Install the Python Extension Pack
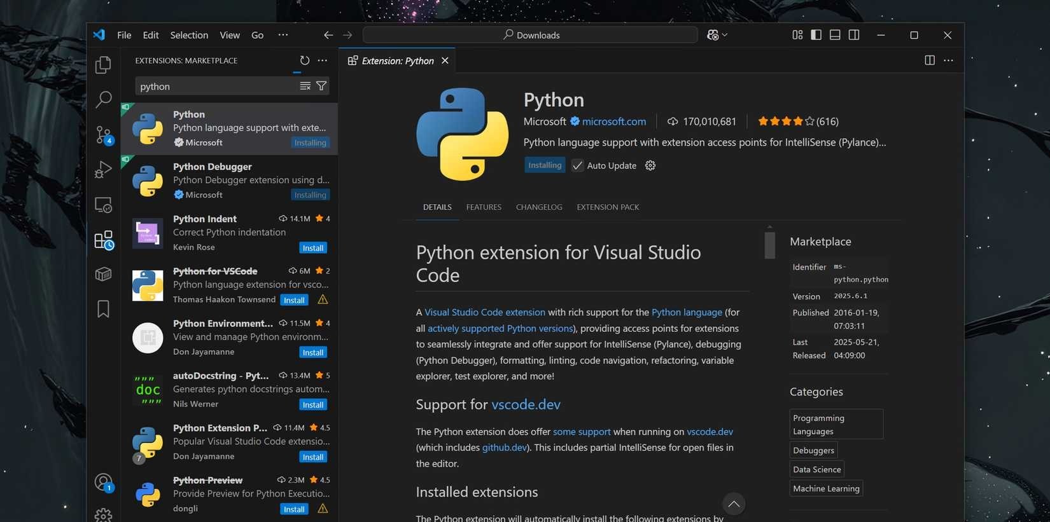 313,457
